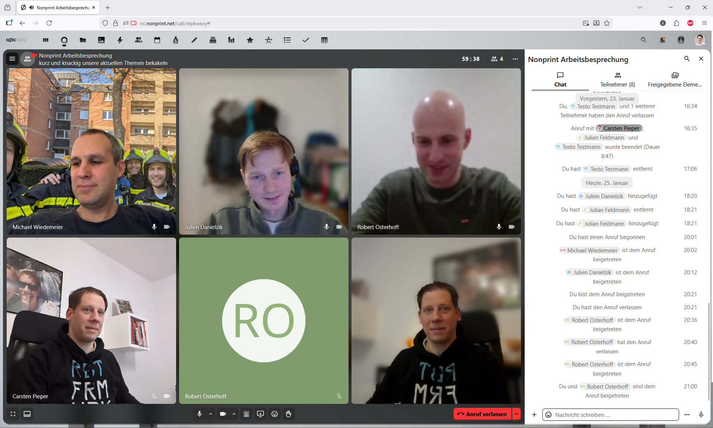Turn off your camera in call controls

click(223, 414)
